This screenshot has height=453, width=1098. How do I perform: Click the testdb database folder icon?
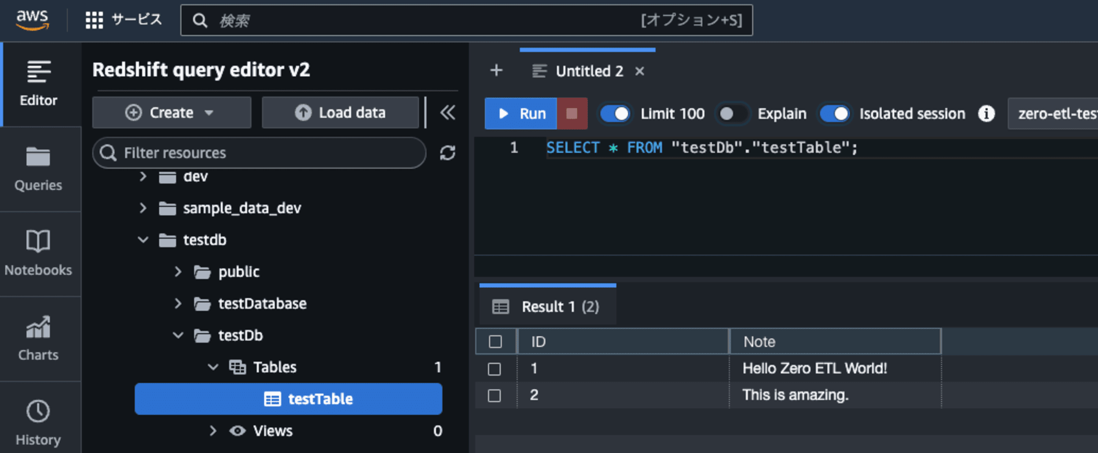coord(167,240)
